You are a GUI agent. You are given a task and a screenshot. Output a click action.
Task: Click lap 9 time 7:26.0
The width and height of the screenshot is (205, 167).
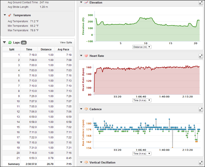[33, 96]
